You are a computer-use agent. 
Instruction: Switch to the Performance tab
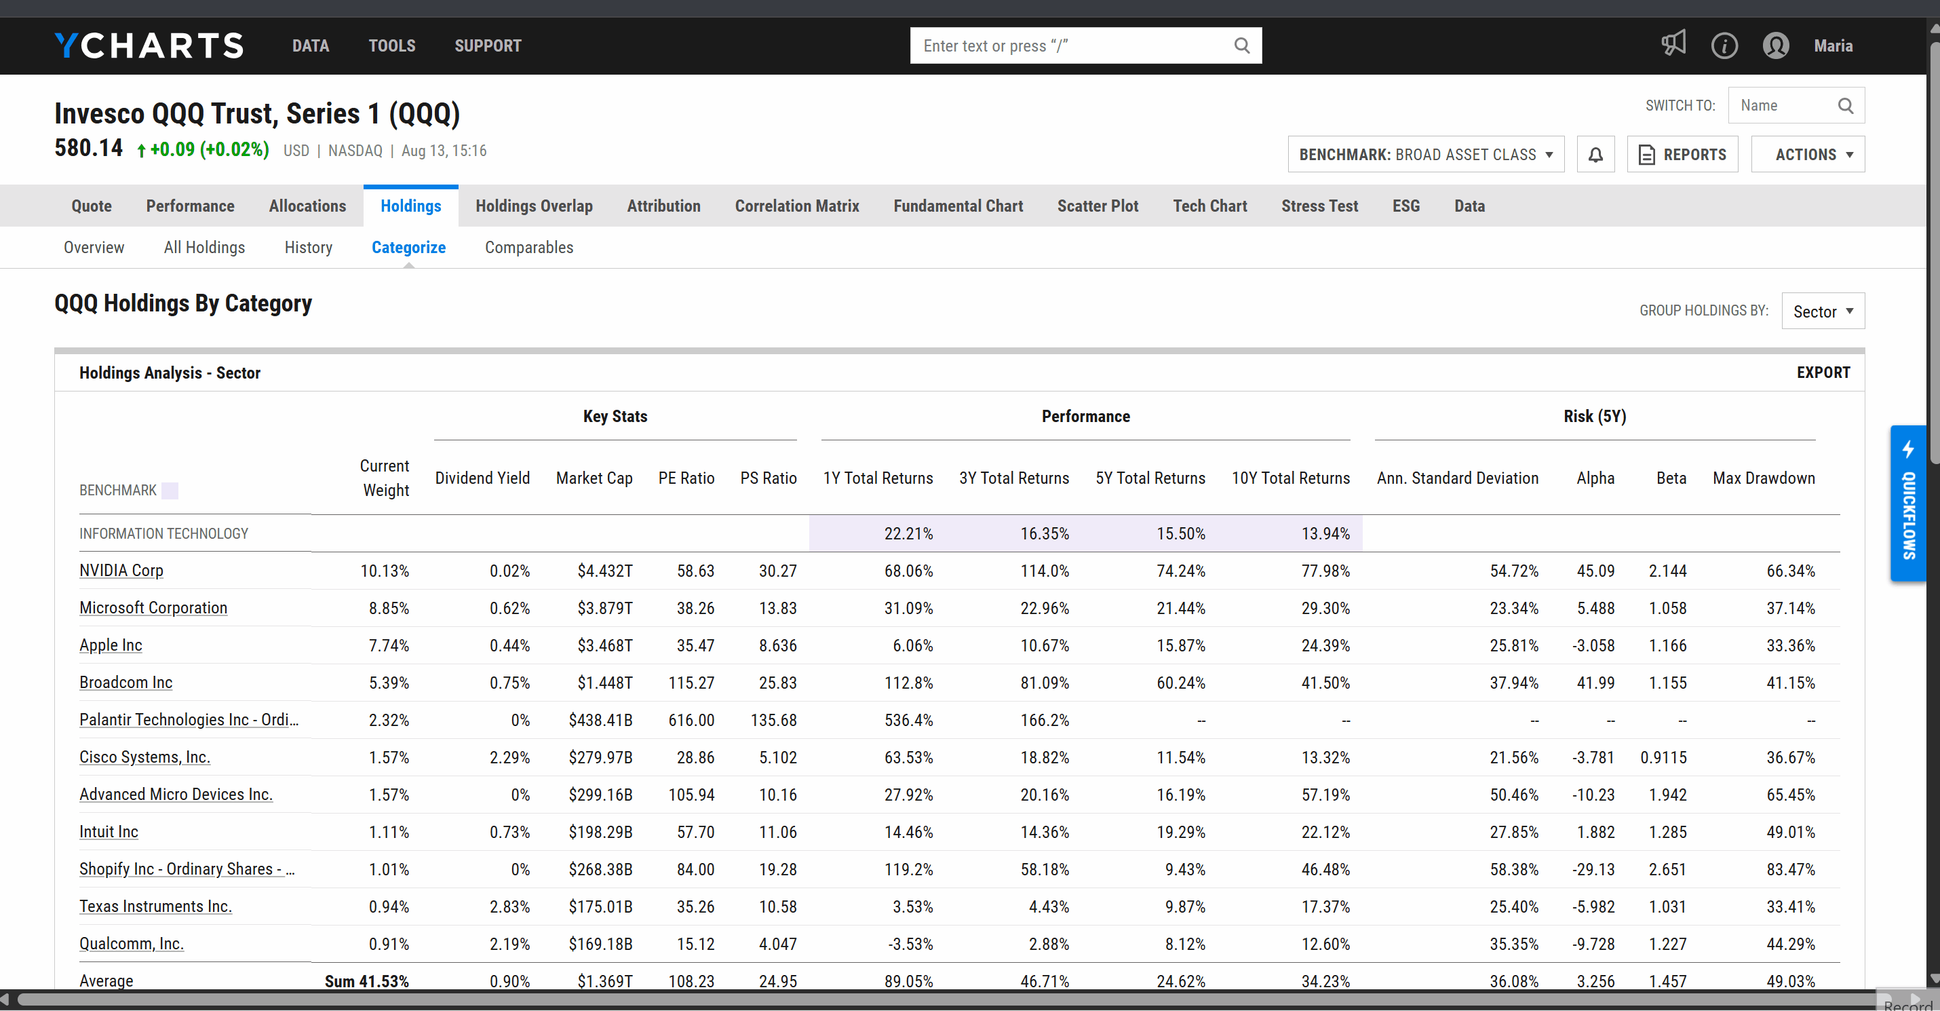click(190, 206)
